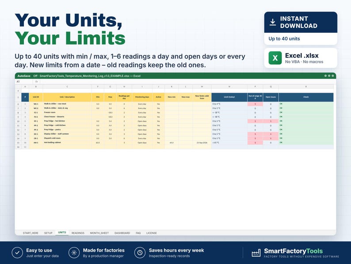Click Prep fridge – pastry cell
The height and width of the screenshot is (264, 351).
click(x=67, y=130)
